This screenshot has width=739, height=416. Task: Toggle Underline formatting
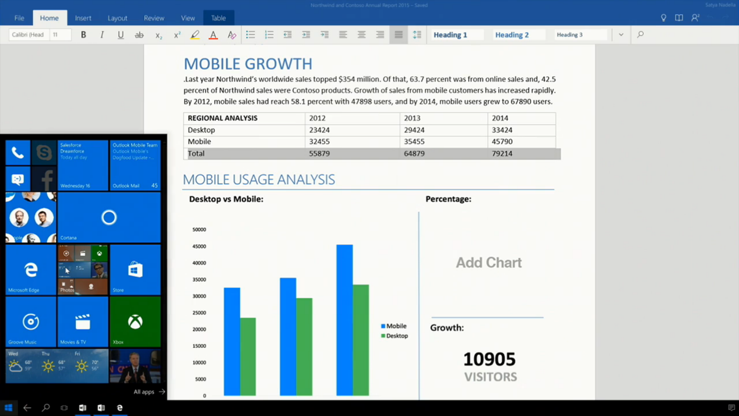pos(120,35)
